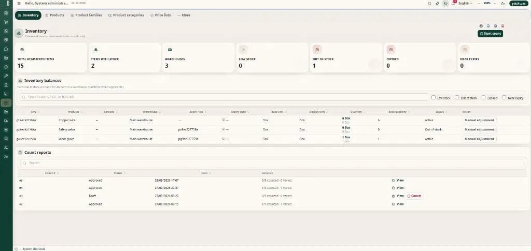This screenshot has width=531, height=251.
Task: Sort by the Products column header
Action: [x=75, y=112]
